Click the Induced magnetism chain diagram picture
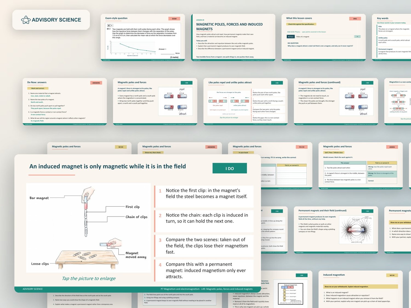 pos(290,294)
